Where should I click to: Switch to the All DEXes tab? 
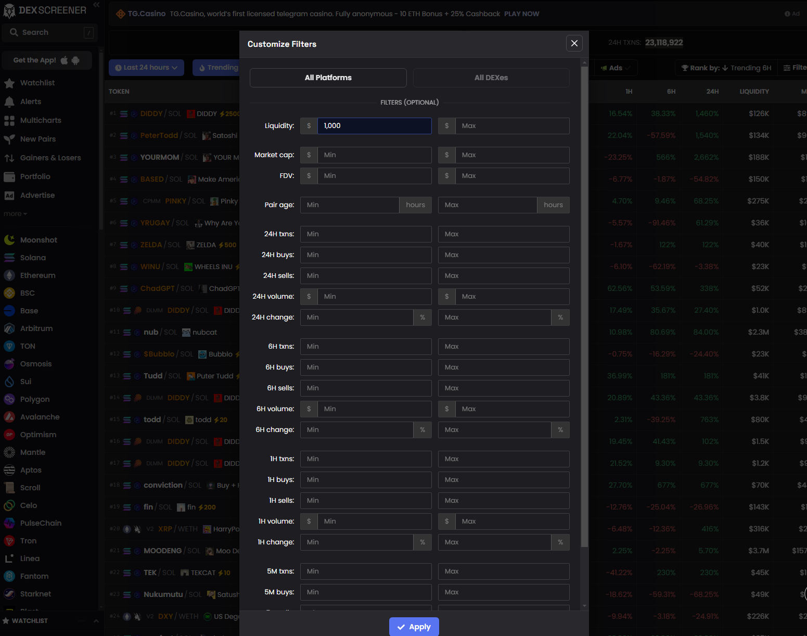[491, 78]
